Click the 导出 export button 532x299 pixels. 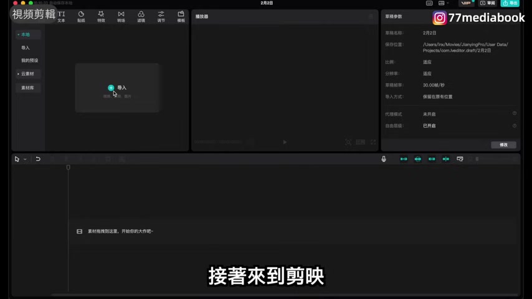click(510, 3)
